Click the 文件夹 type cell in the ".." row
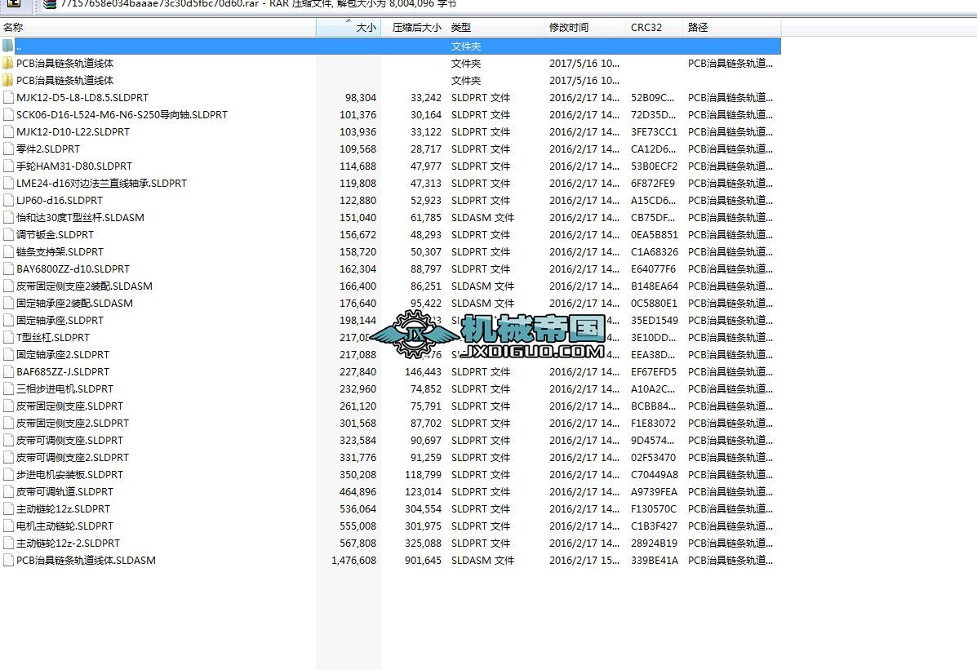977x670 pixels. 466,47
